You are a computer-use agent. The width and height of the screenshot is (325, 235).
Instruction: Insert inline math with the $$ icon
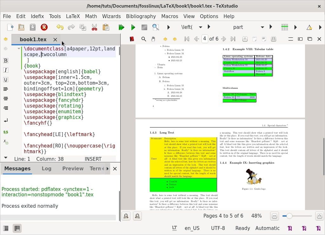coord(5,132)
